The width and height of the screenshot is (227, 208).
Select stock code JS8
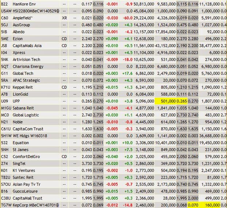[x=4, y=46]
